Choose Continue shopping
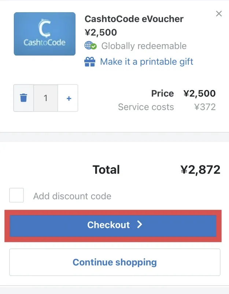 115,262
